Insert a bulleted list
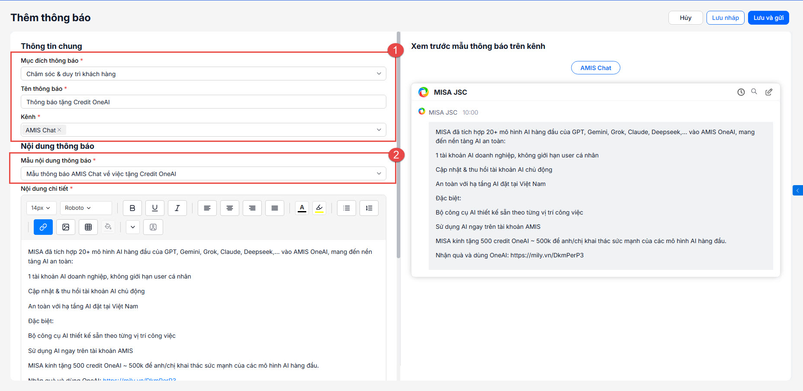803x391 pixels. click(x=347, y=208)
